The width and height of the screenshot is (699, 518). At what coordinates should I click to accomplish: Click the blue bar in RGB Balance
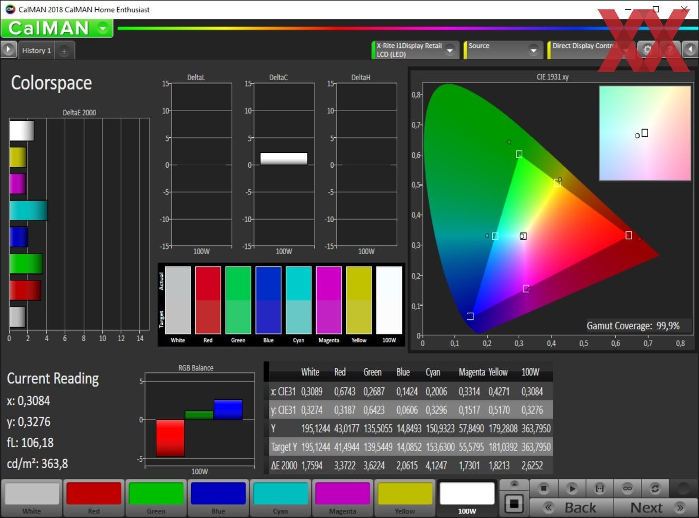click(x=228, y=409)
